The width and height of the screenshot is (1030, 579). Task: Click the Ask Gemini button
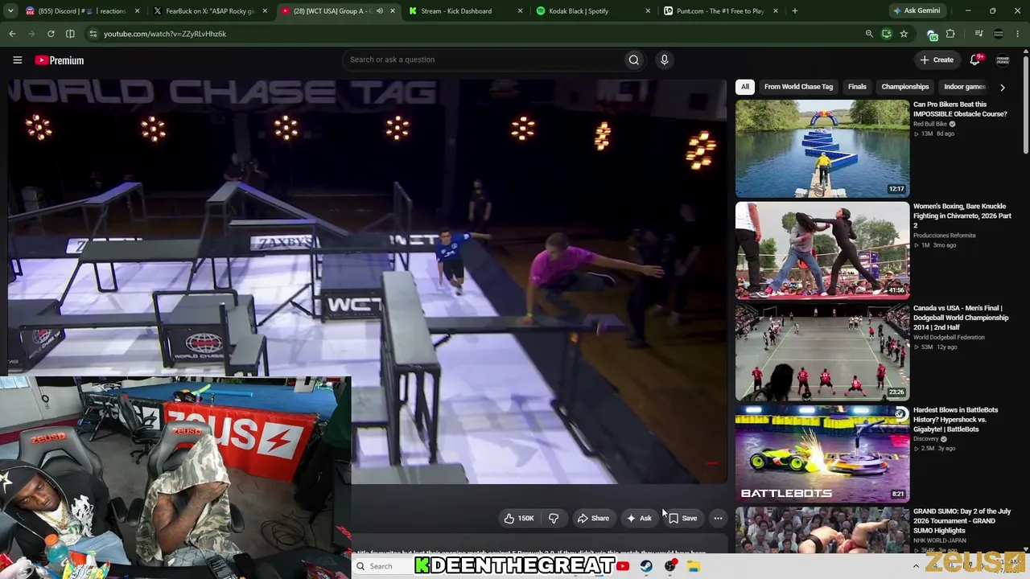(916, 11)
